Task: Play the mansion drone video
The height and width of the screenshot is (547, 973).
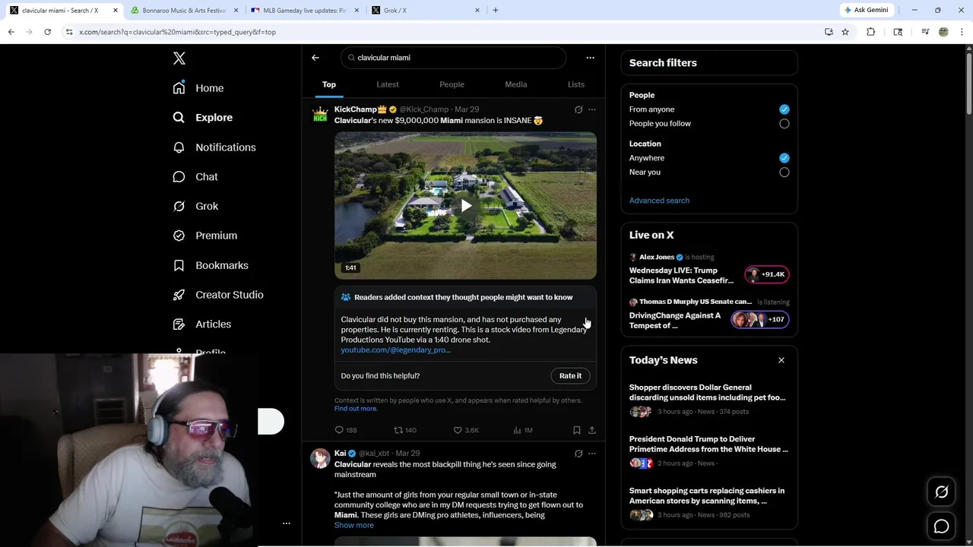Action: coord(466,206)
